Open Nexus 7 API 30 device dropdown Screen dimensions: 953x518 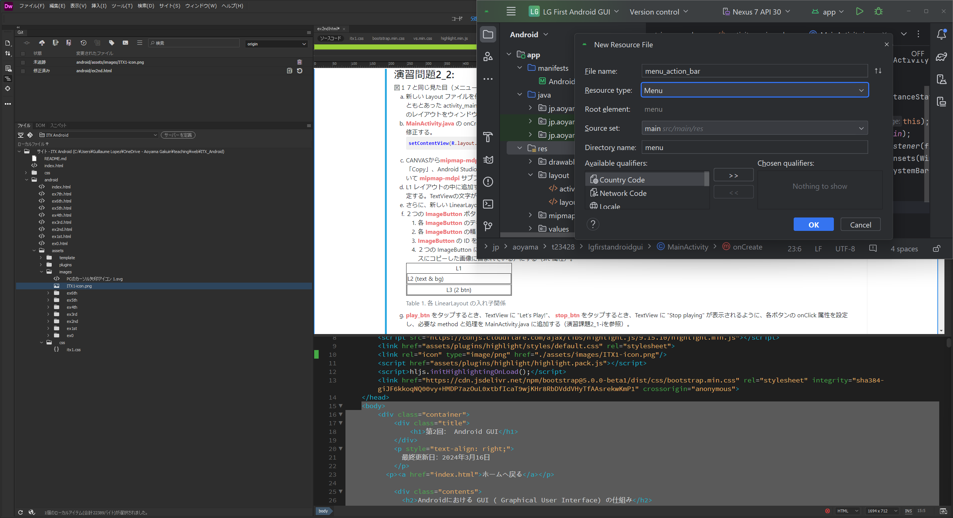(x=756, y=12)
